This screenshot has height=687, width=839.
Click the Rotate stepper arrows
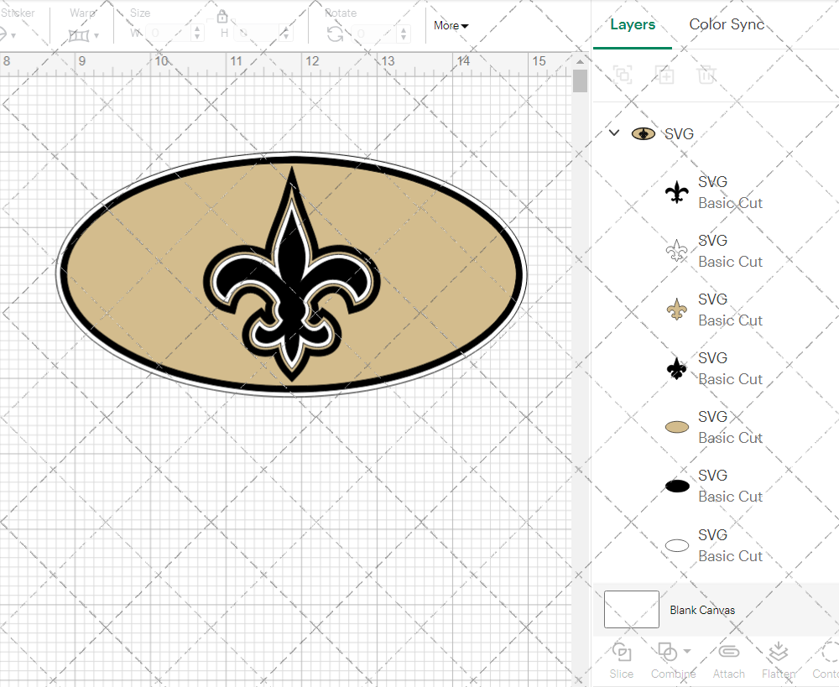[x=404, y=34]
